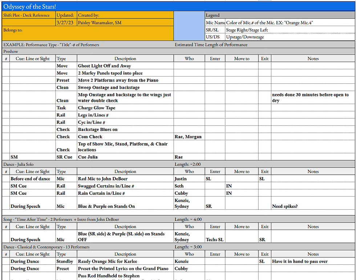Click the "Orange Mic.4" legend description cell

pyautogui.click(x=290, y=22)
